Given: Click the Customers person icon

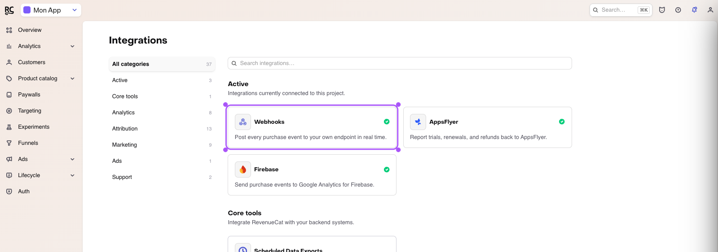Looking at the screenshot, I should (x=9, y=62).
